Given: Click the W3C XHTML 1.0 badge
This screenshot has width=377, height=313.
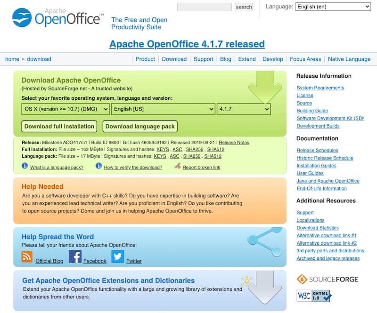Looking at the screenshot, I should 314,296.
